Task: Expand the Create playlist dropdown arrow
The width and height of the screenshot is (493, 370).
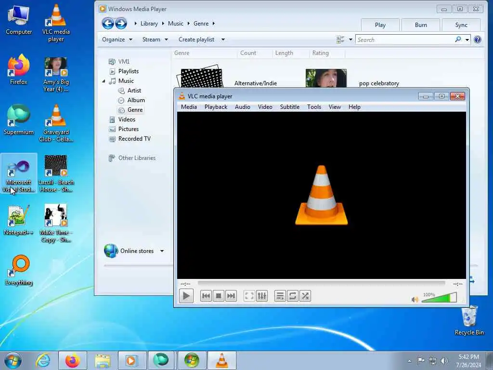Action: (x=223, y=40)
